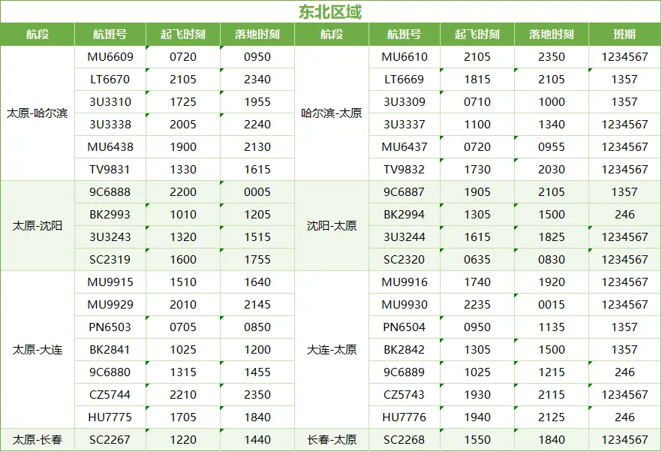The width and height of the screenshot is (662, 452).
Task: Select the 沈阳-太原 route cell
Action: [x=332, y=226]
